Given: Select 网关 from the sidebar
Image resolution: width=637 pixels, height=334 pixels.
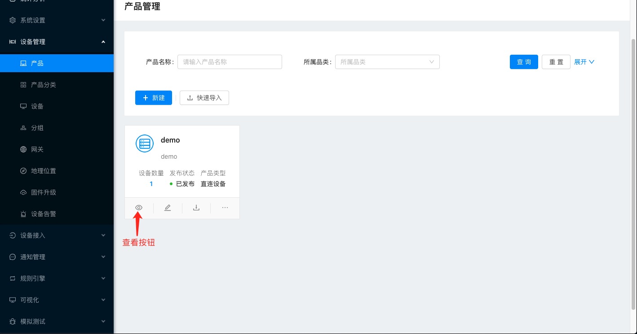Looking at the screenshot, I should [x=37, y=149].
